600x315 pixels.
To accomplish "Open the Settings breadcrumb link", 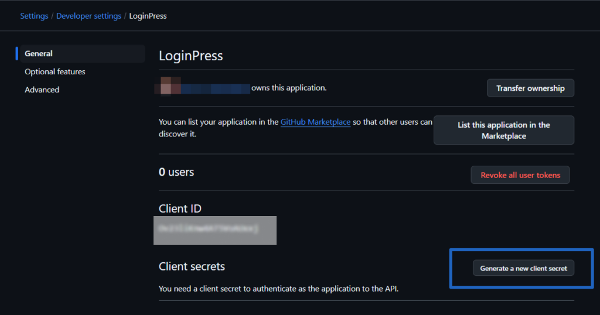I will point(34,16).
